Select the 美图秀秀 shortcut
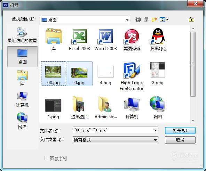This screenshot has width=206, height=171. pyautogui.click(x=132, y=40)
